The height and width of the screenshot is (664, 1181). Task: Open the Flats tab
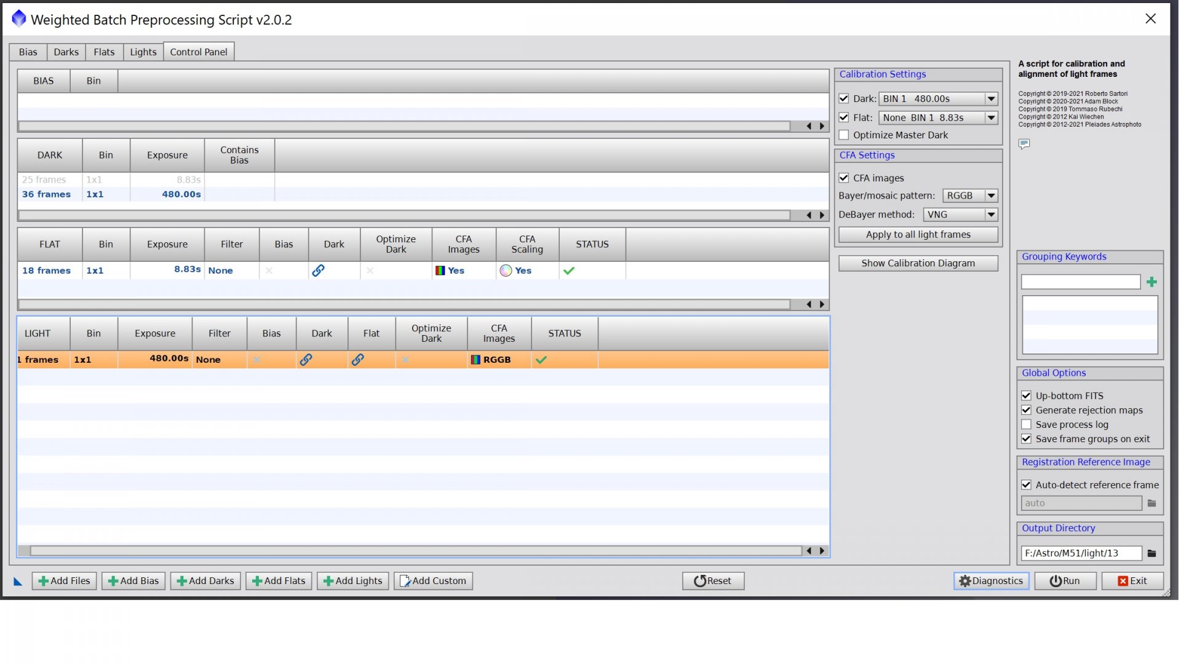click(x=104, y=52)
